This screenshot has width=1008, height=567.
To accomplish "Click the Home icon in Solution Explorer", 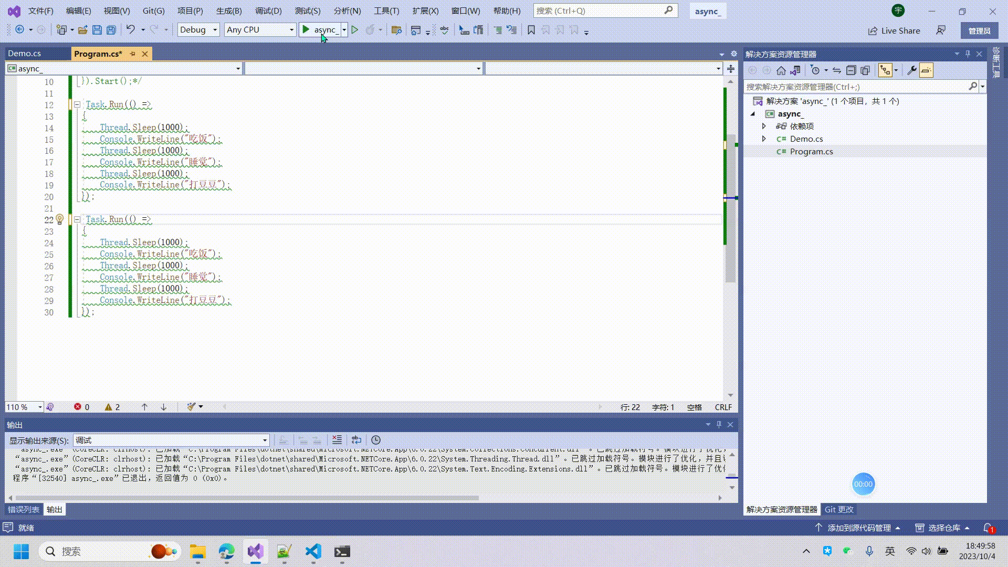I will [781, 70].
